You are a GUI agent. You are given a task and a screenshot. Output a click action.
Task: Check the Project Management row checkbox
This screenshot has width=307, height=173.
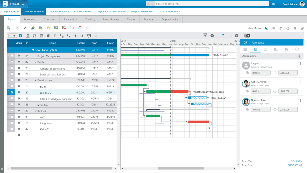point(12,56)
